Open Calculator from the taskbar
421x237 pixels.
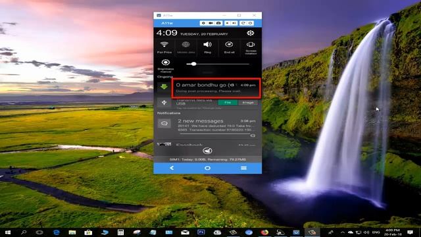[120, 232]
